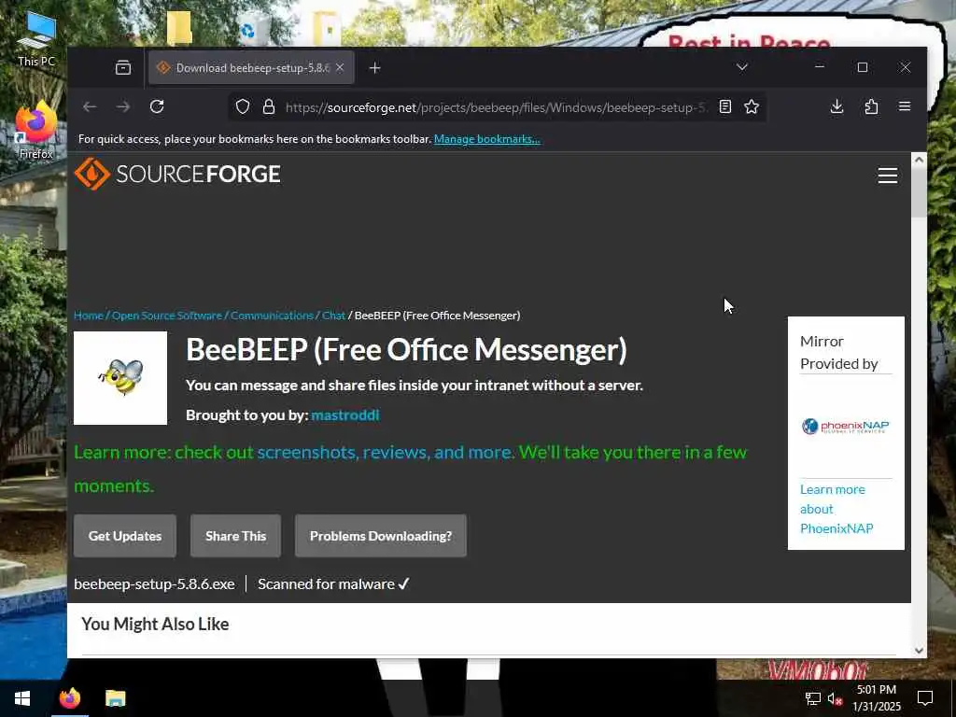This screenshot has height=717, width=956.
Task: Click muted volume tray icon
Action: tap(835, 698)
